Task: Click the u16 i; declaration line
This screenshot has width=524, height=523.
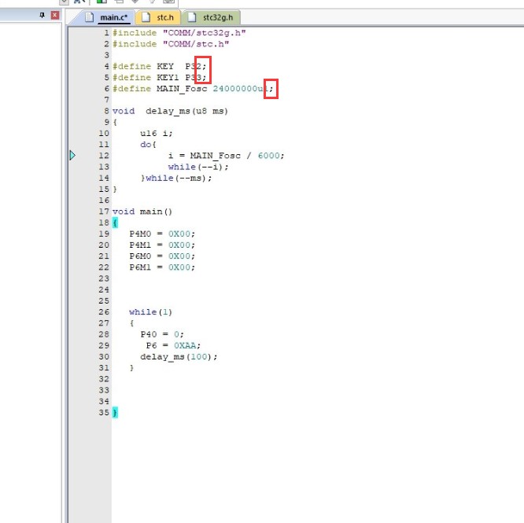Action: (157, 133)
